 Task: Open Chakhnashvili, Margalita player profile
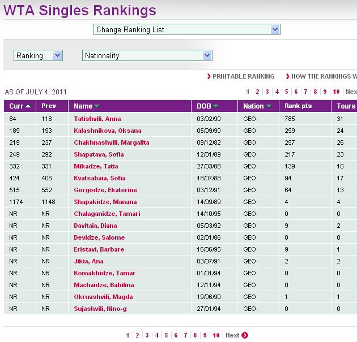coord(111,142)
